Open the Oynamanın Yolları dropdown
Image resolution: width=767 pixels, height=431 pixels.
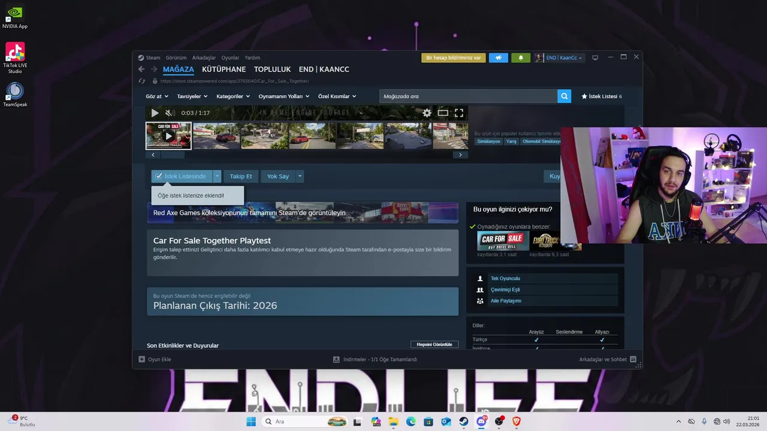284,96
